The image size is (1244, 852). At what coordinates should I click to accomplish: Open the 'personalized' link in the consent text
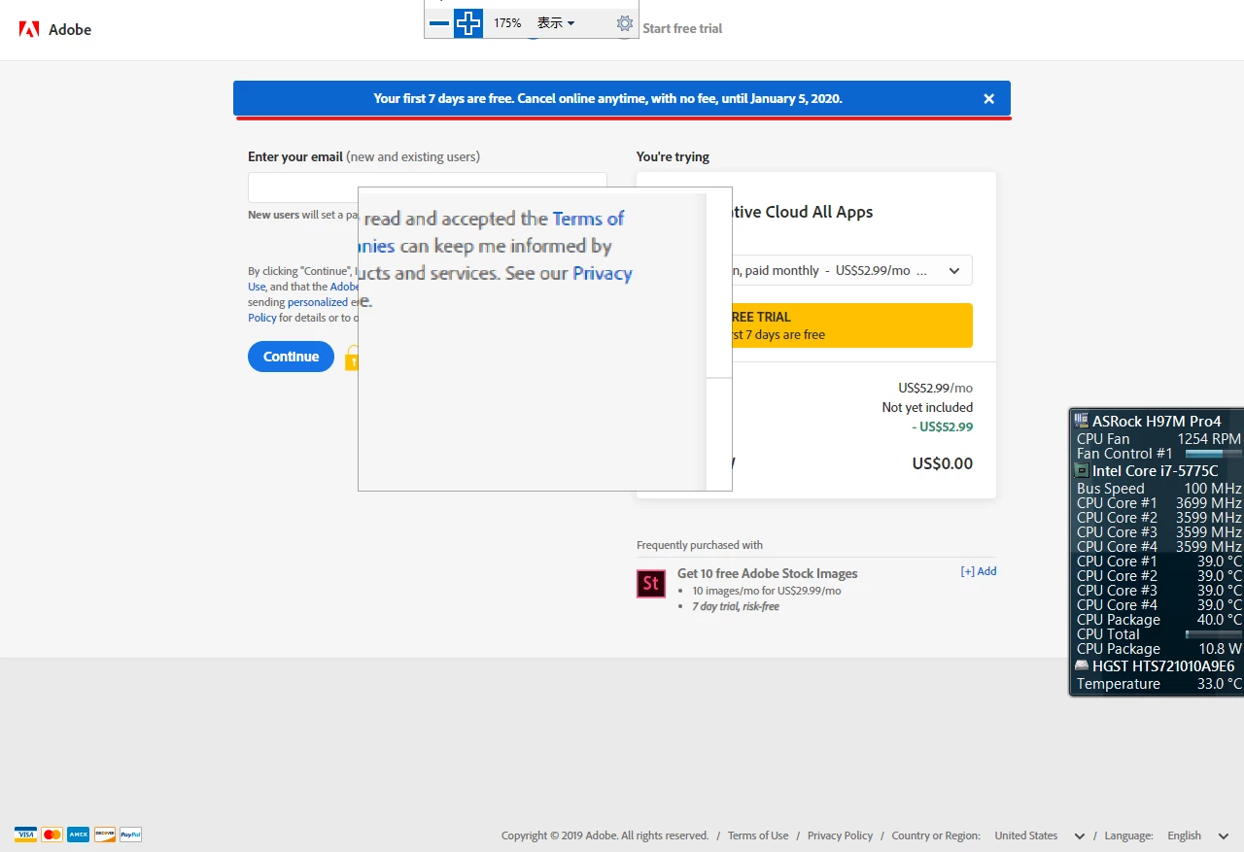pos(317,302)
